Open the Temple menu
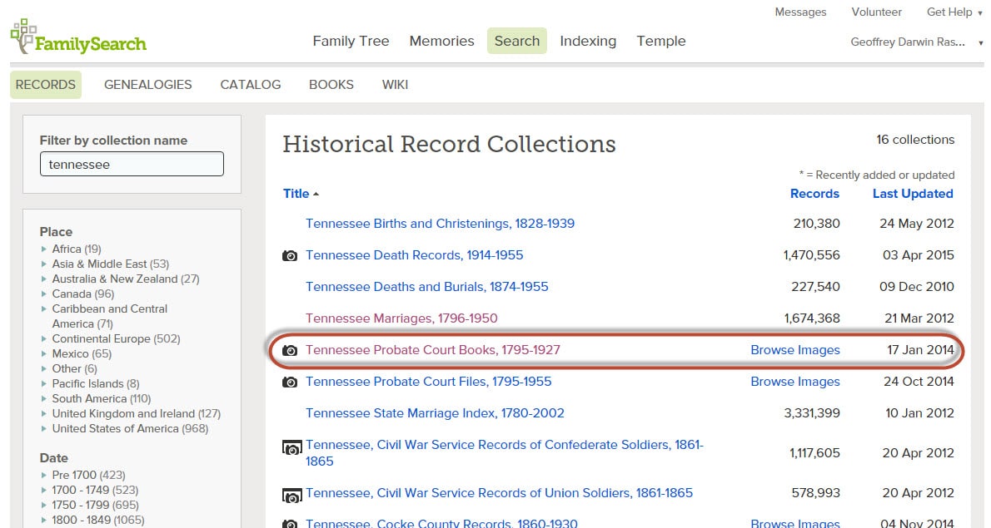991x528 pixels. [x=661, y=41]
